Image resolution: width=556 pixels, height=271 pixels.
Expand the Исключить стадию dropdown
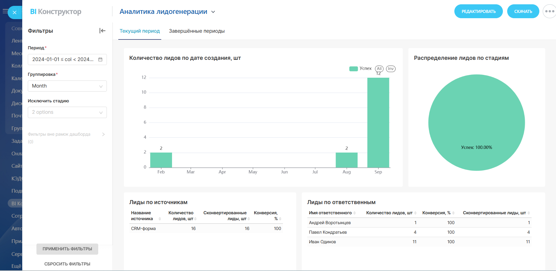tap(67, 112)
